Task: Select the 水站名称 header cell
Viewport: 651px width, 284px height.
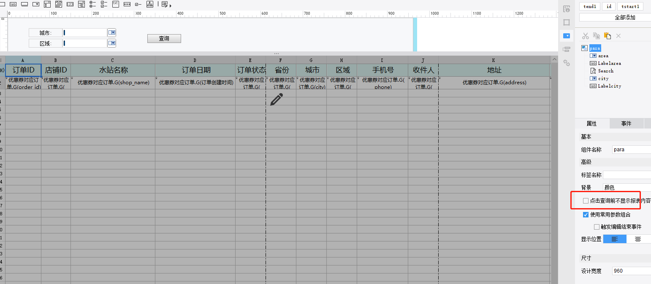Action: point(113,70)
